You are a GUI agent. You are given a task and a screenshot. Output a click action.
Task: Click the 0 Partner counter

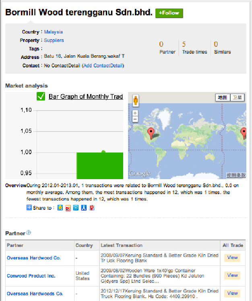pyautogui.click(x=167, y=48)
